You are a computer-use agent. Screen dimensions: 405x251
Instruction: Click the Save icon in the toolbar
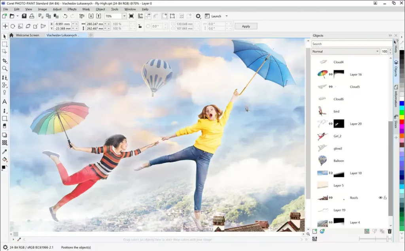[x=24, y=16]
